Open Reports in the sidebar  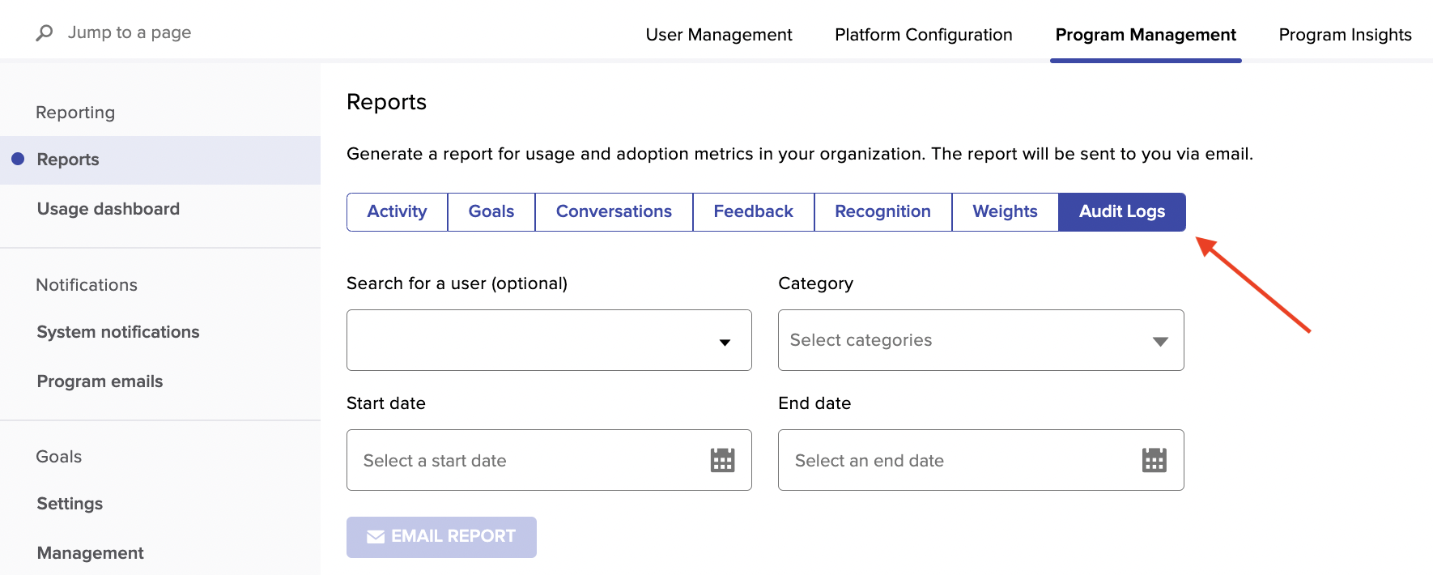click(160, 160)
